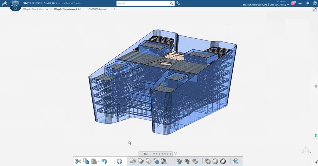Viewport: 318px width, 166px height.
Task: Click the Add plus icon in top bar
Action: 300,3
